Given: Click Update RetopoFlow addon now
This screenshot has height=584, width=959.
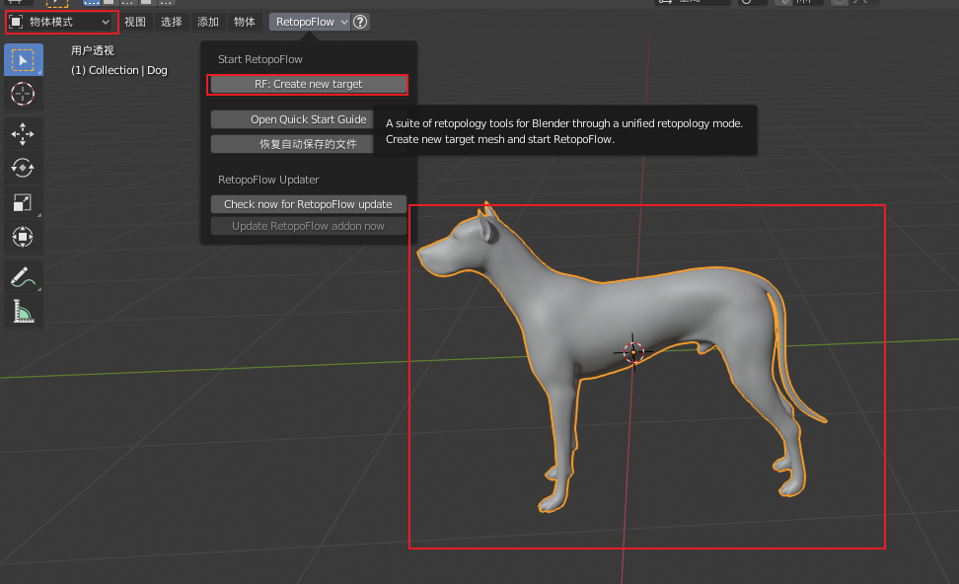Looking at the screenshot, I should point(308,226).
